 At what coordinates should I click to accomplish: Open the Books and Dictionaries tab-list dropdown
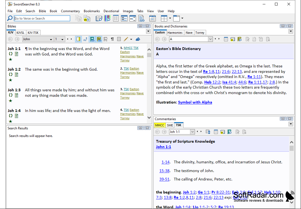click(291, 32)
